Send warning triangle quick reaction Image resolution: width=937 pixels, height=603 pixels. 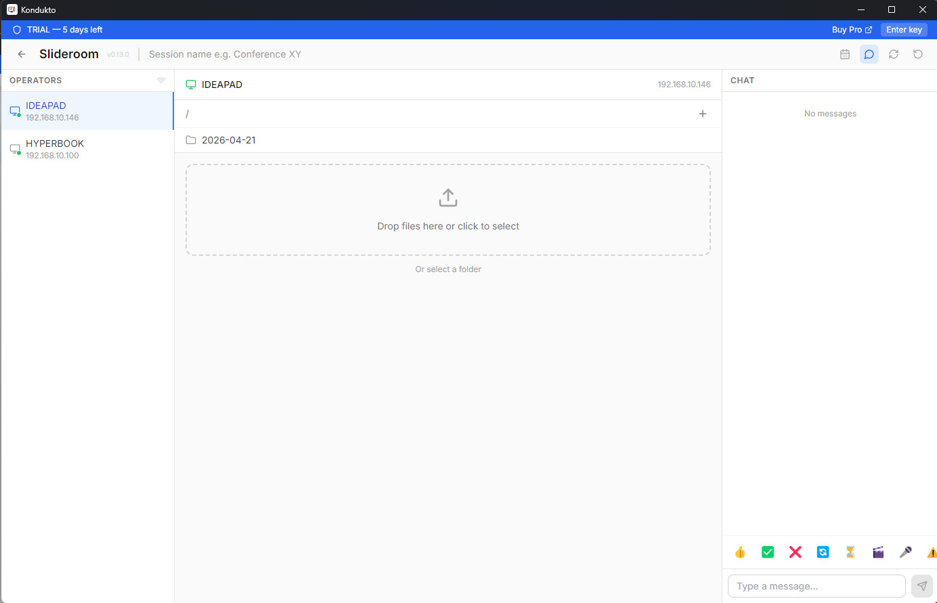932,552
